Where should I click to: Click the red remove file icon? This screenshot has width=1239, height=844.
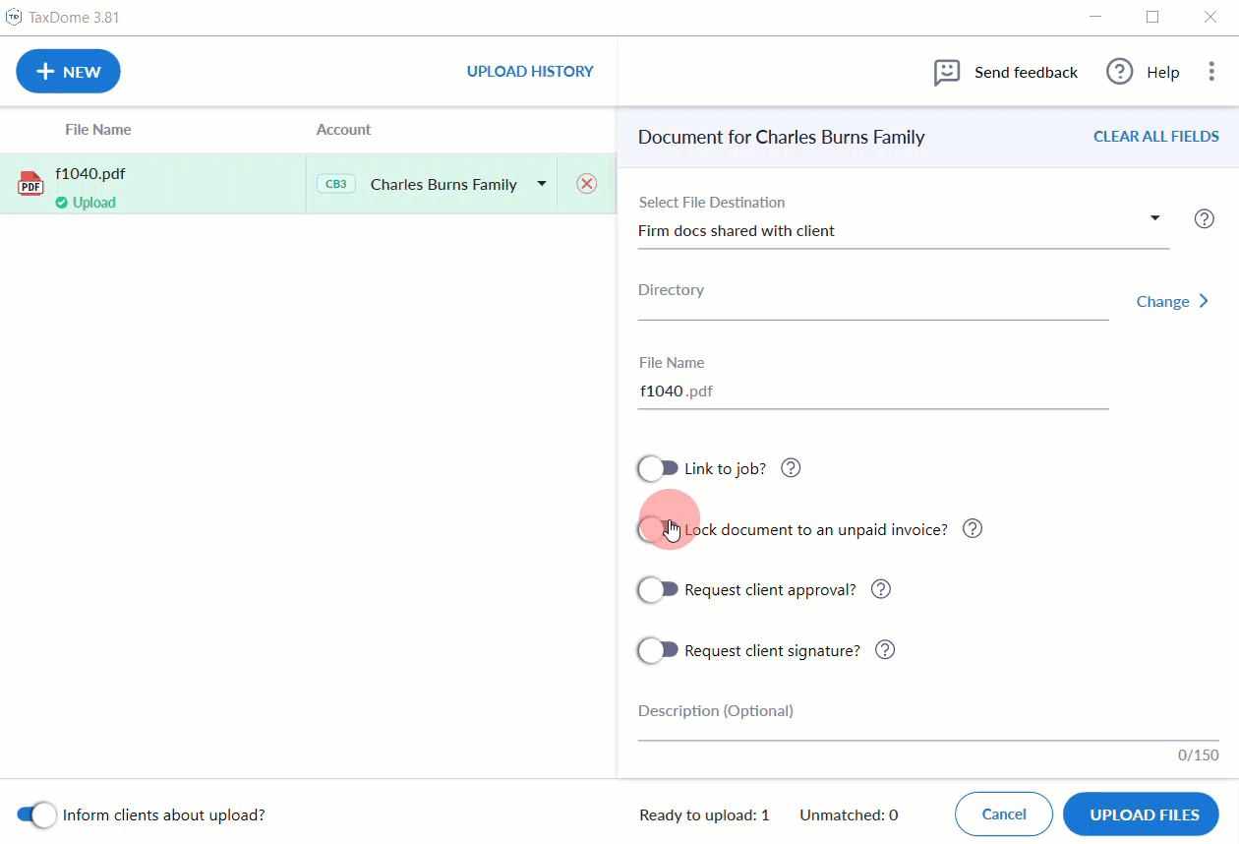click(587, 184)
